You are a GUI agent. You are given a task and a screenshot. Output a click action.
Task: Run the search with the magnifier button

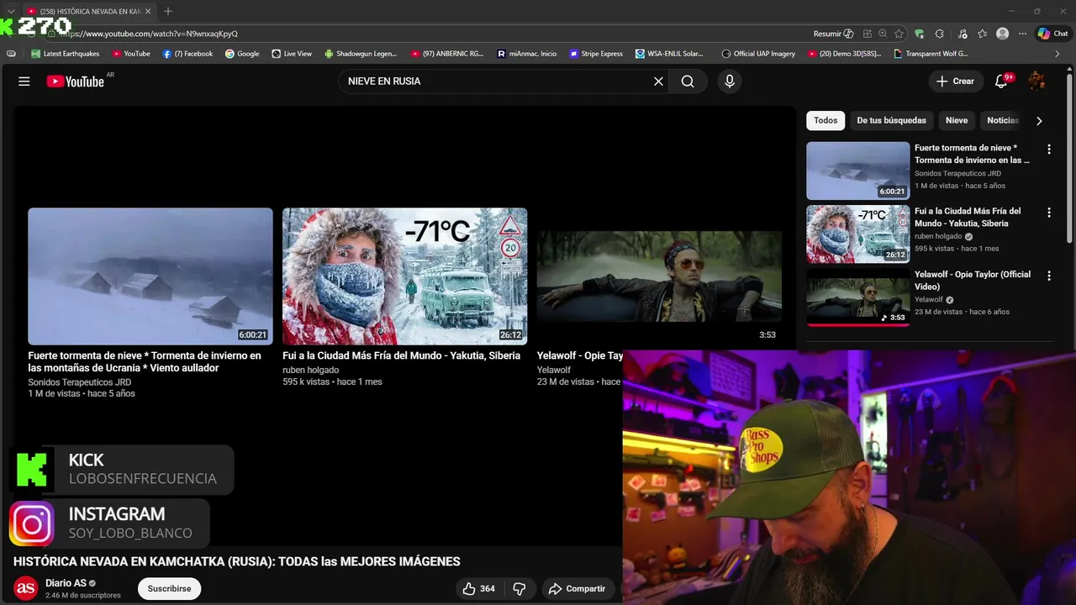(688, 82)
